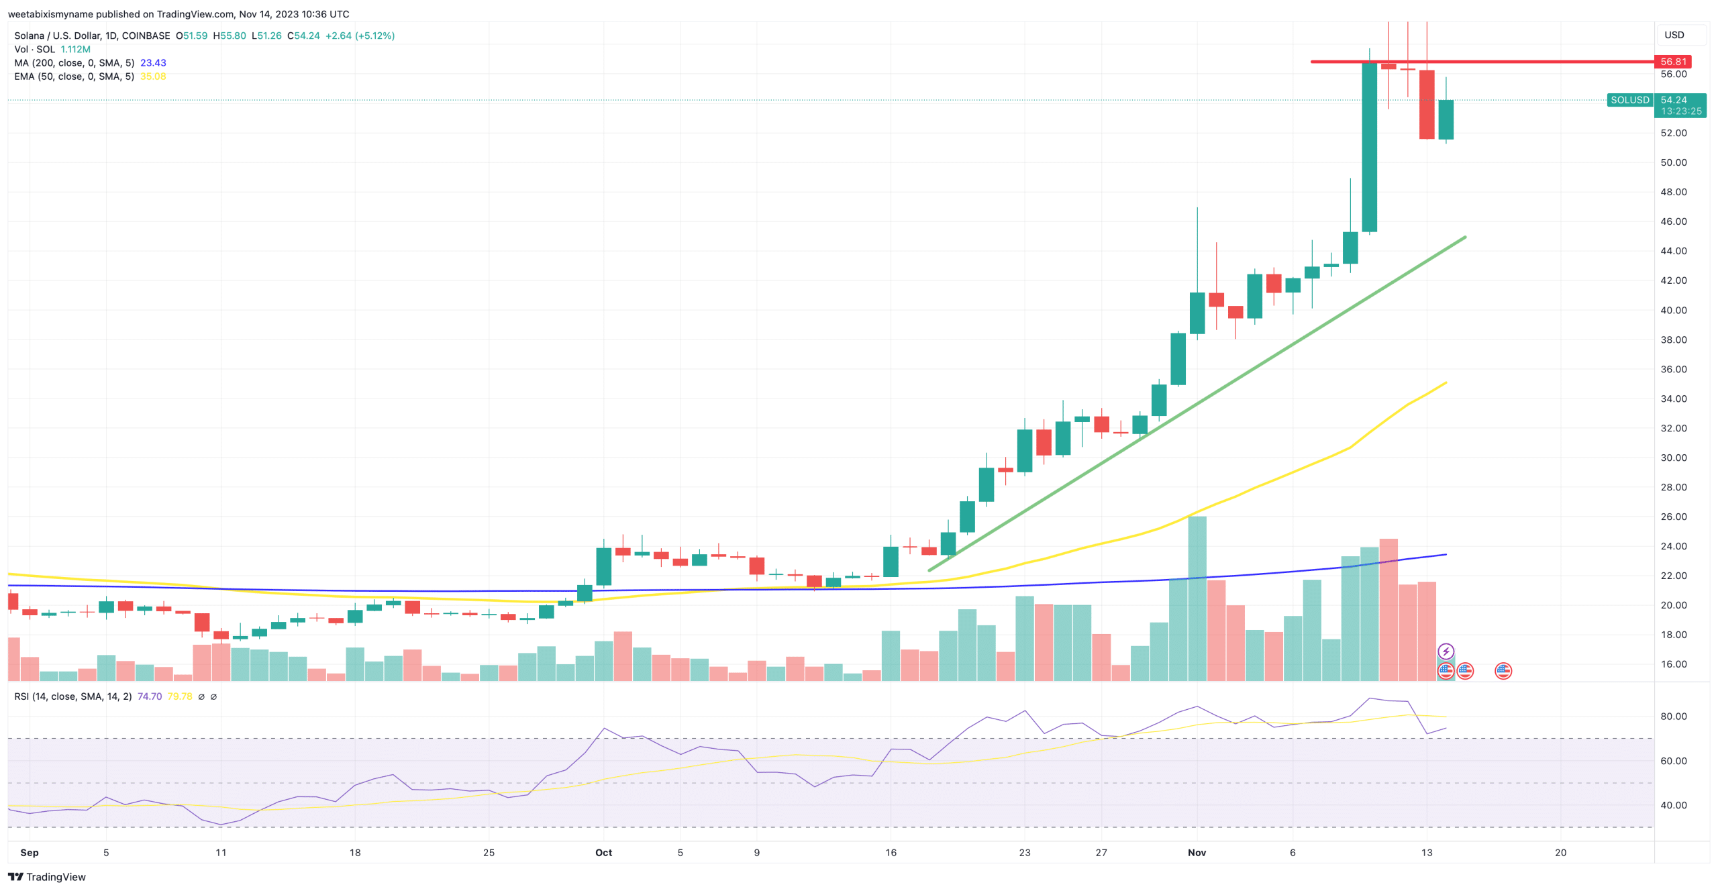Click the purple lightning bolt event icon

click(x=1446, y=651)
